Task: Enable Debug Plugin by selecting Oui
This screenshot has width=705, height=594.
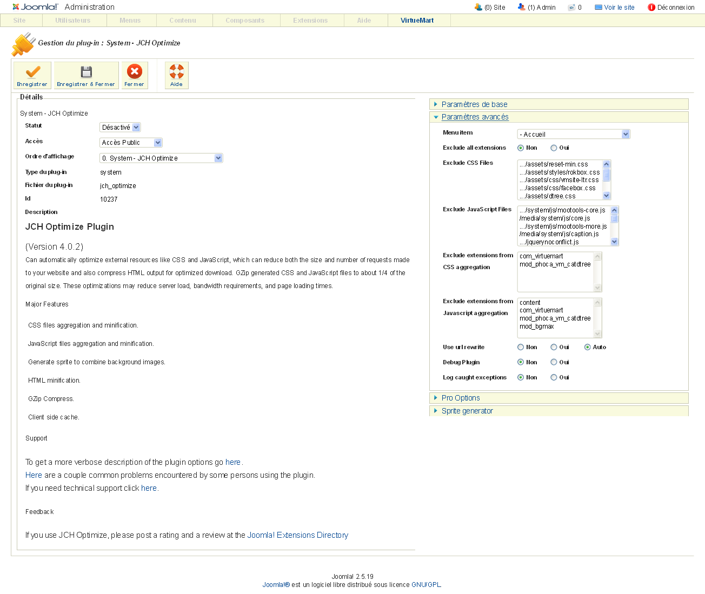Action: pos(554,363)
